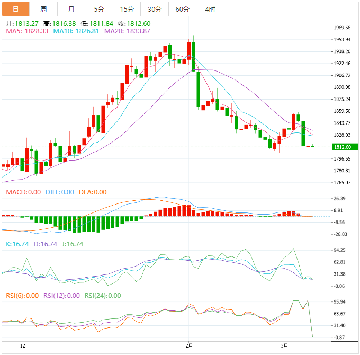Select the 日 daily chart tab

pos(15,9)
